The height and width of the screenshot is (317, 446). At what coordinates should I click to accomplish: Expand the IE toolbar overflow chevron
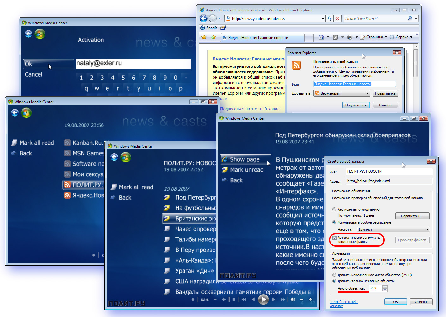pos(416,34)
